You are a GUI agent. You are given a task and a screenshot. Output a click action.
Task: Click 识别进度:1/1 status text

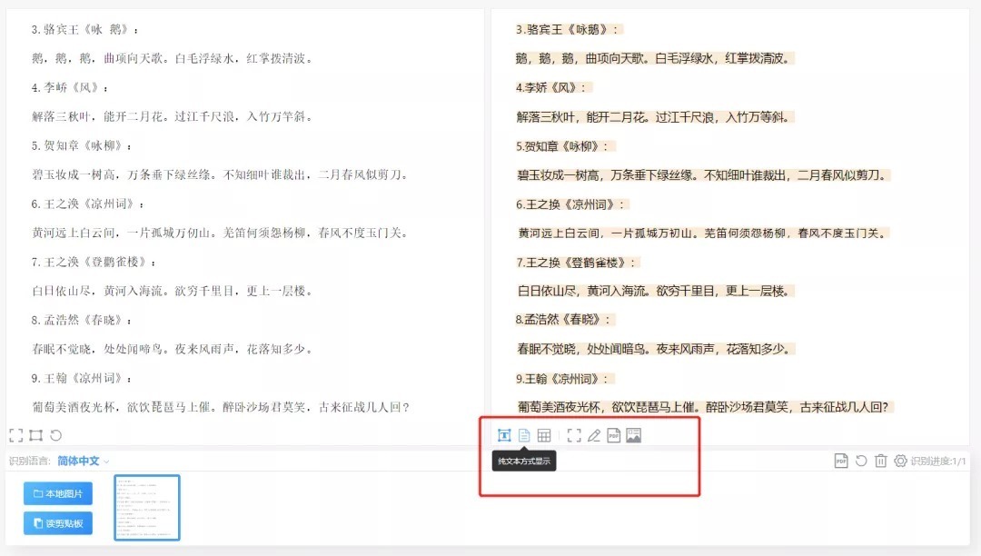pos(937,461)
